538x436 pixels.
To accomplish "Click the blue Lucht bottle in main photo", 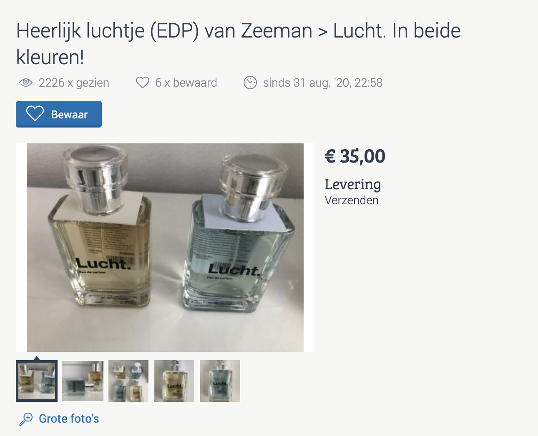I will (238, 233).
